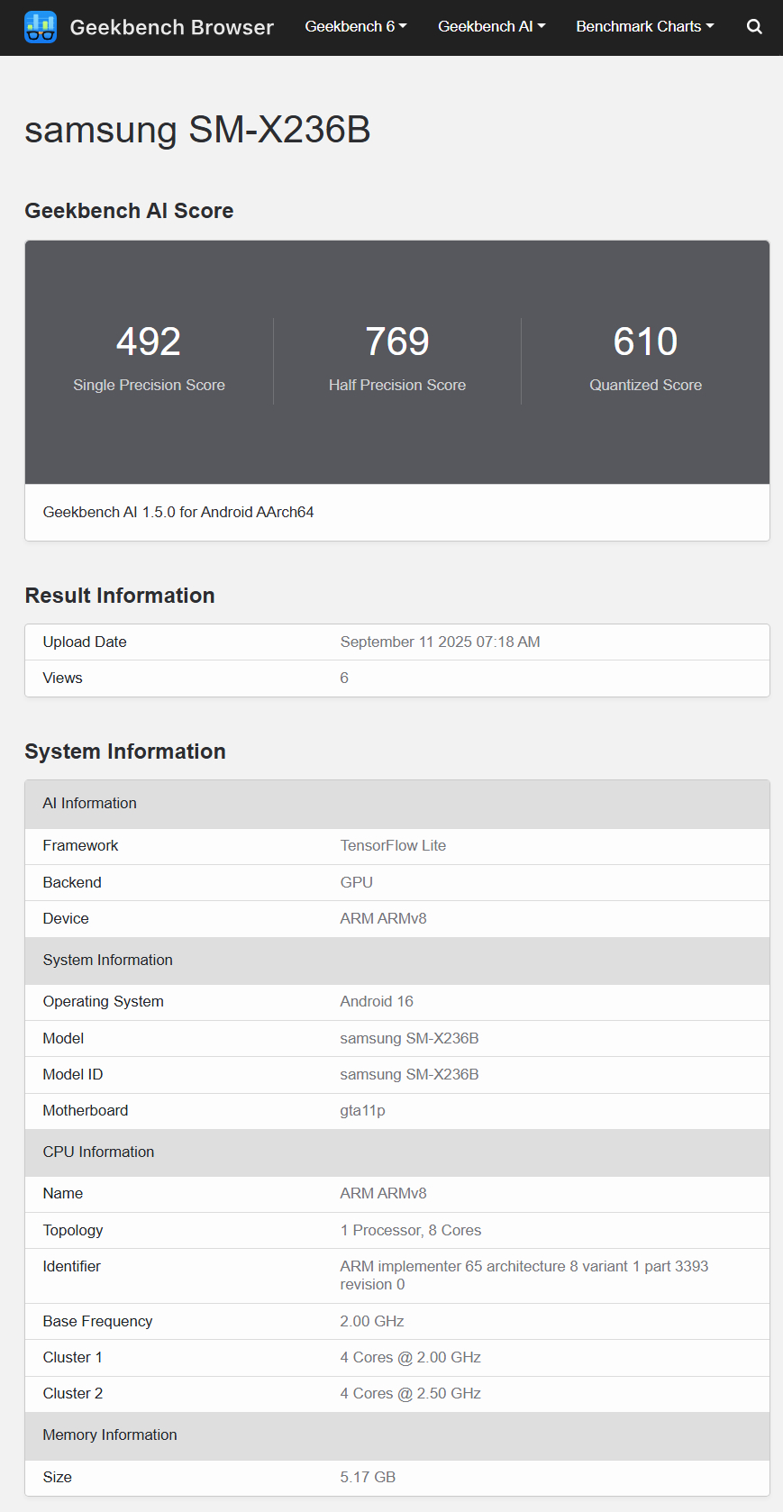The width and height of the screenshot is (783, 1512).
Task: Click the CPU Information section header
Action: click(98, 1152)
